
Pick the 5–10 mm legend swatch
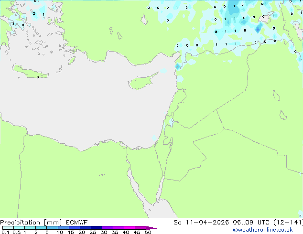[52, 228]
